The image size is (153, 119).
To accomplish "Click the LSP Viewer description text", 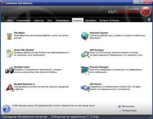I will (115, 88).
